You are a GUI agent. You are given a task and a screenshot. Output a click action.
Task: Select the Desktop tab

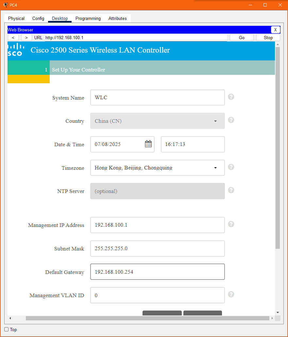[x=60, y=19]
